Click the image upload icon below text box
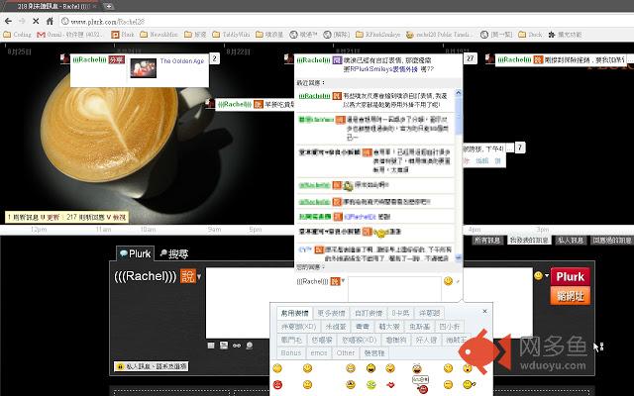Image resolution: width=634 pixels, height=396 pixels. [x=224, y=346]
